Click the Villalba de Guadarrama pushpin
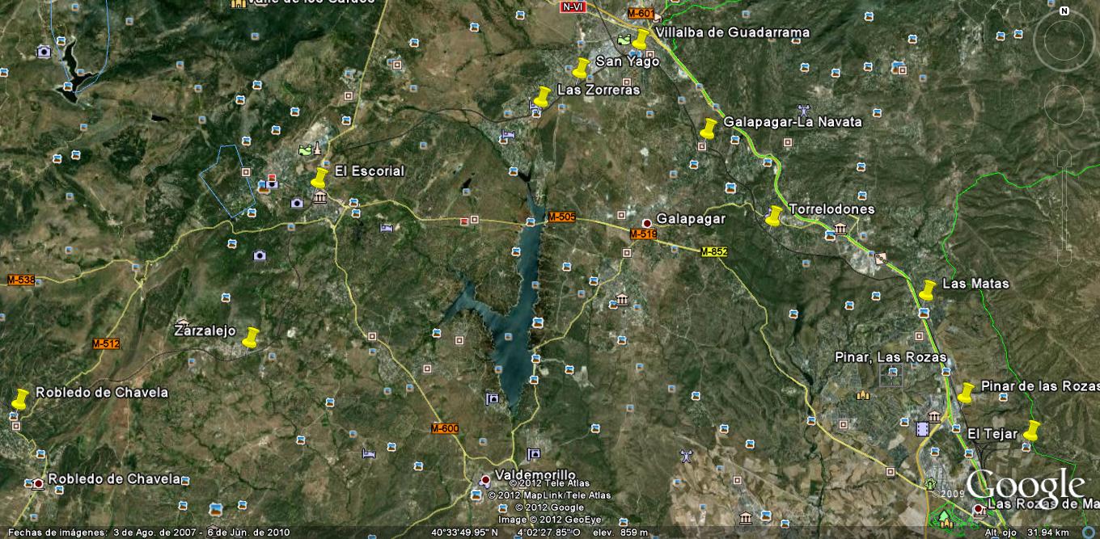This screenshot has height=539, width=1100. pyautogui.click(x=641, y=39)
